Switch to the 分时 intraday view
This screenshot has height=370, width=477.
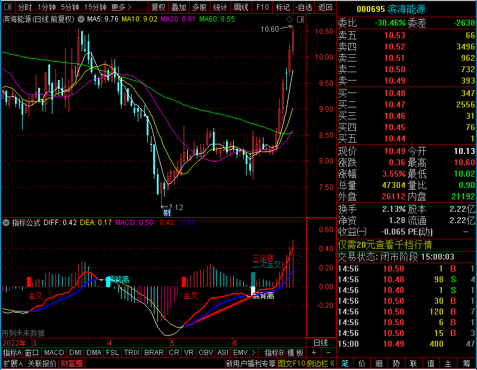24,7
